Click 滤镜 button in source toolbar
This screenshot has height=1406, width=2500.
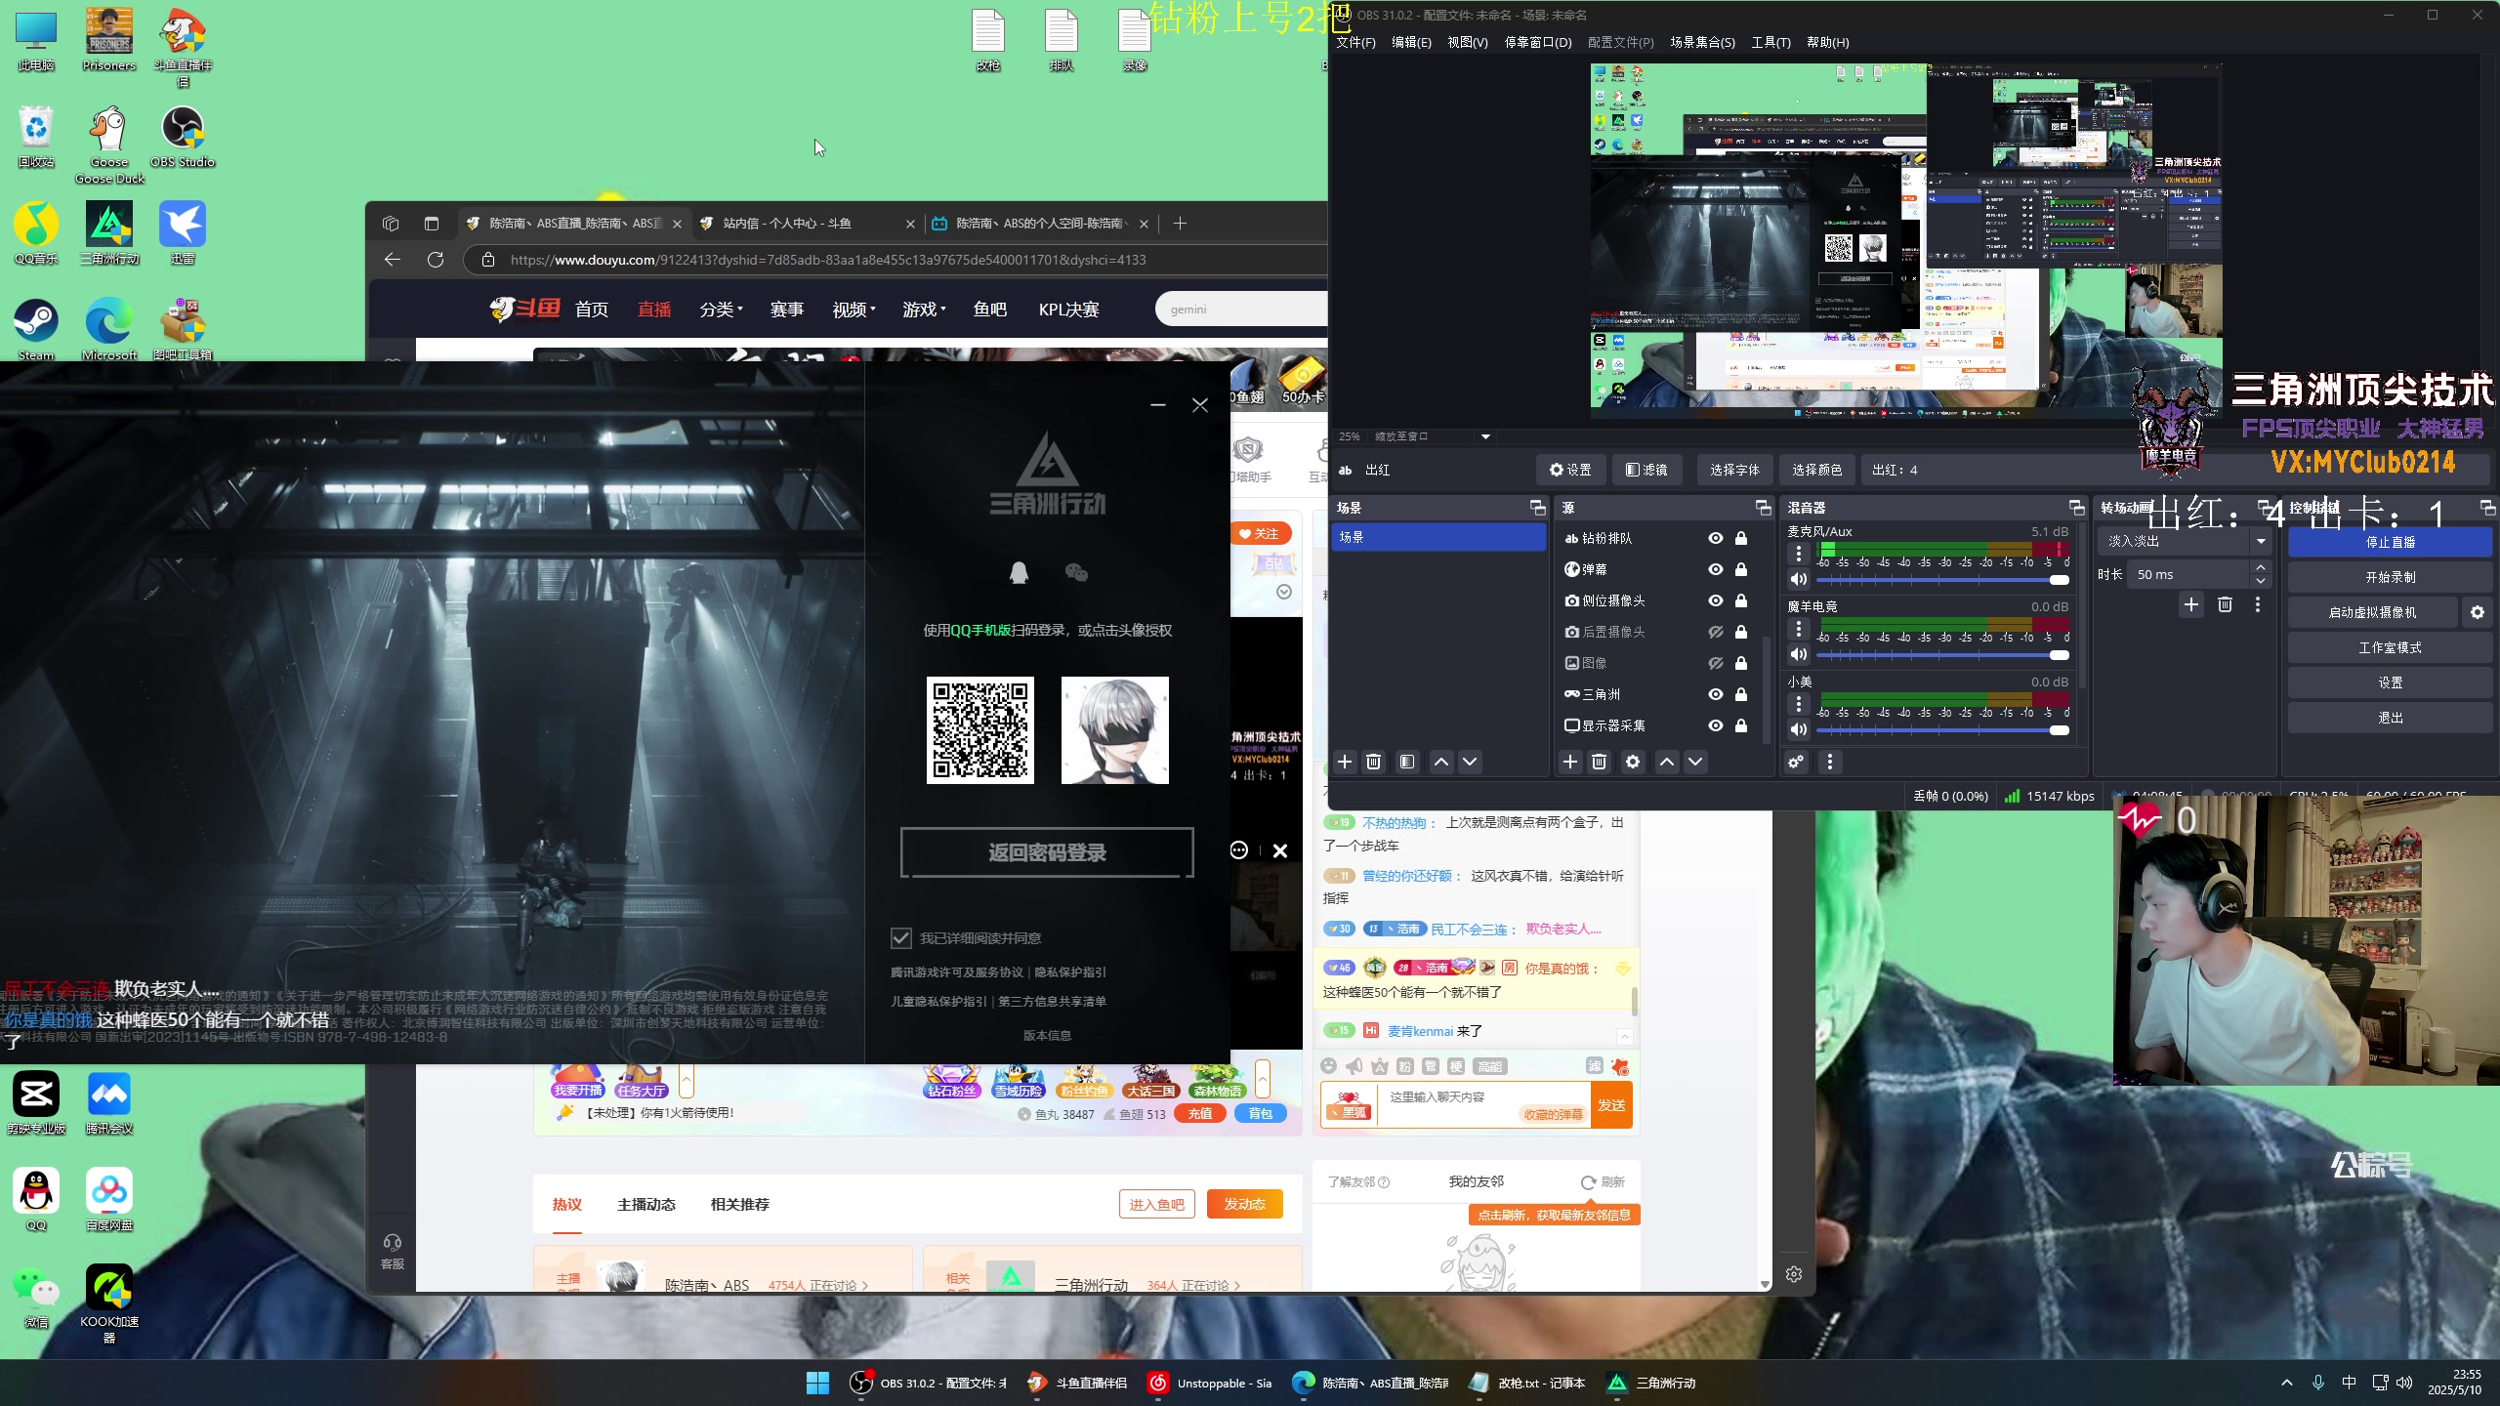pos(1646,470)
